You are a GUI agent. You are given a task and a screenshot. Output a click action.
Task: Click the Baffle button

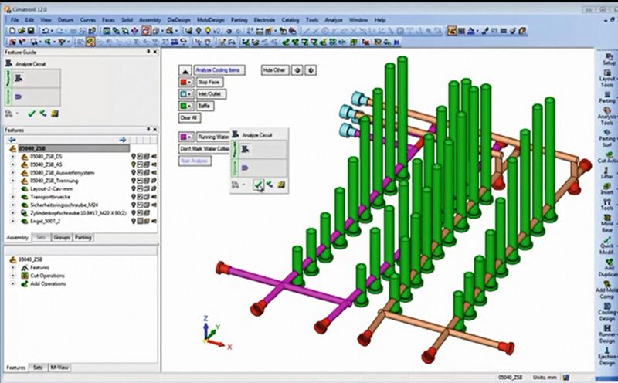(205, 106)
